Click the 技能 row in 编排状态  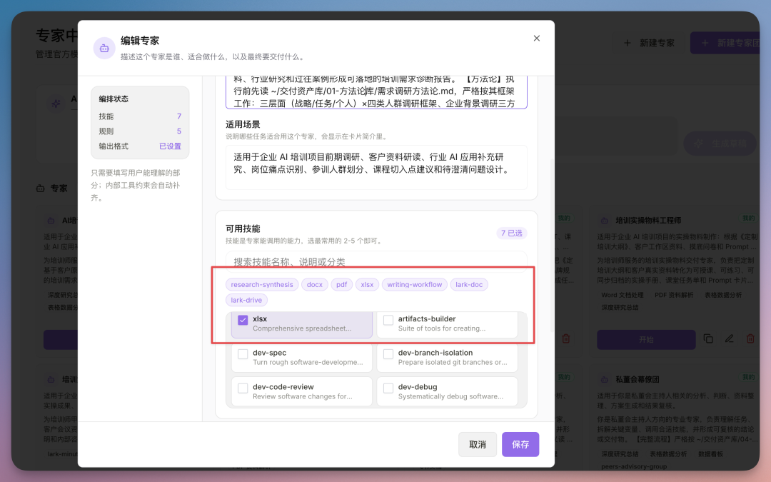[140, 116]
